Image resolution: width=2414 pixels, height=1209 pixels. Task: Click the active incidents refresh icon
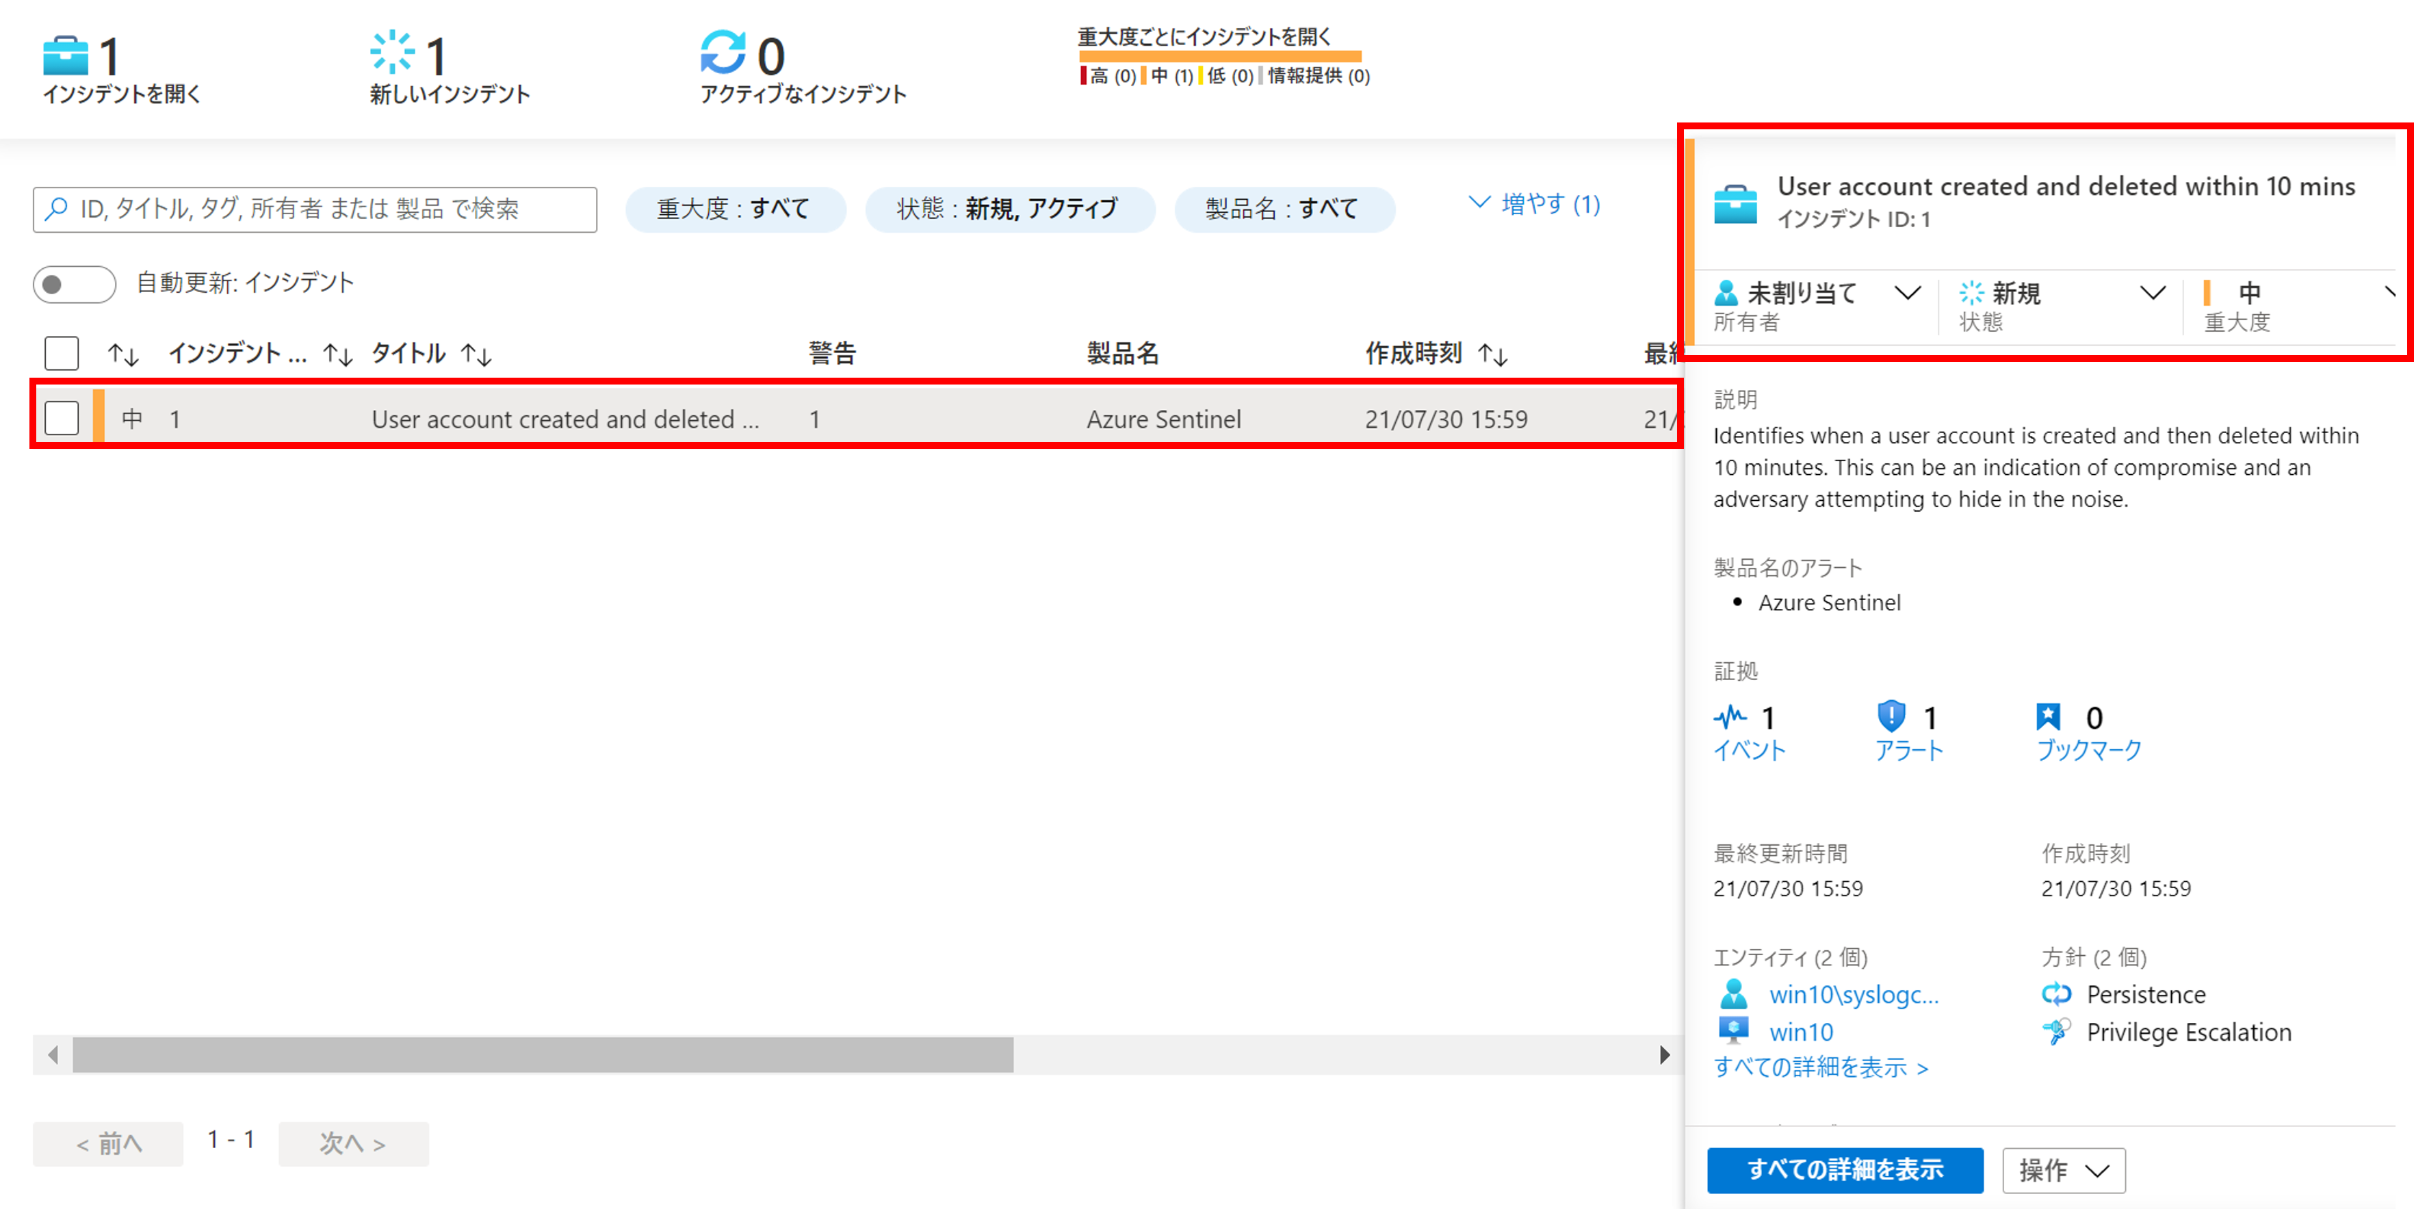[723, 53]
